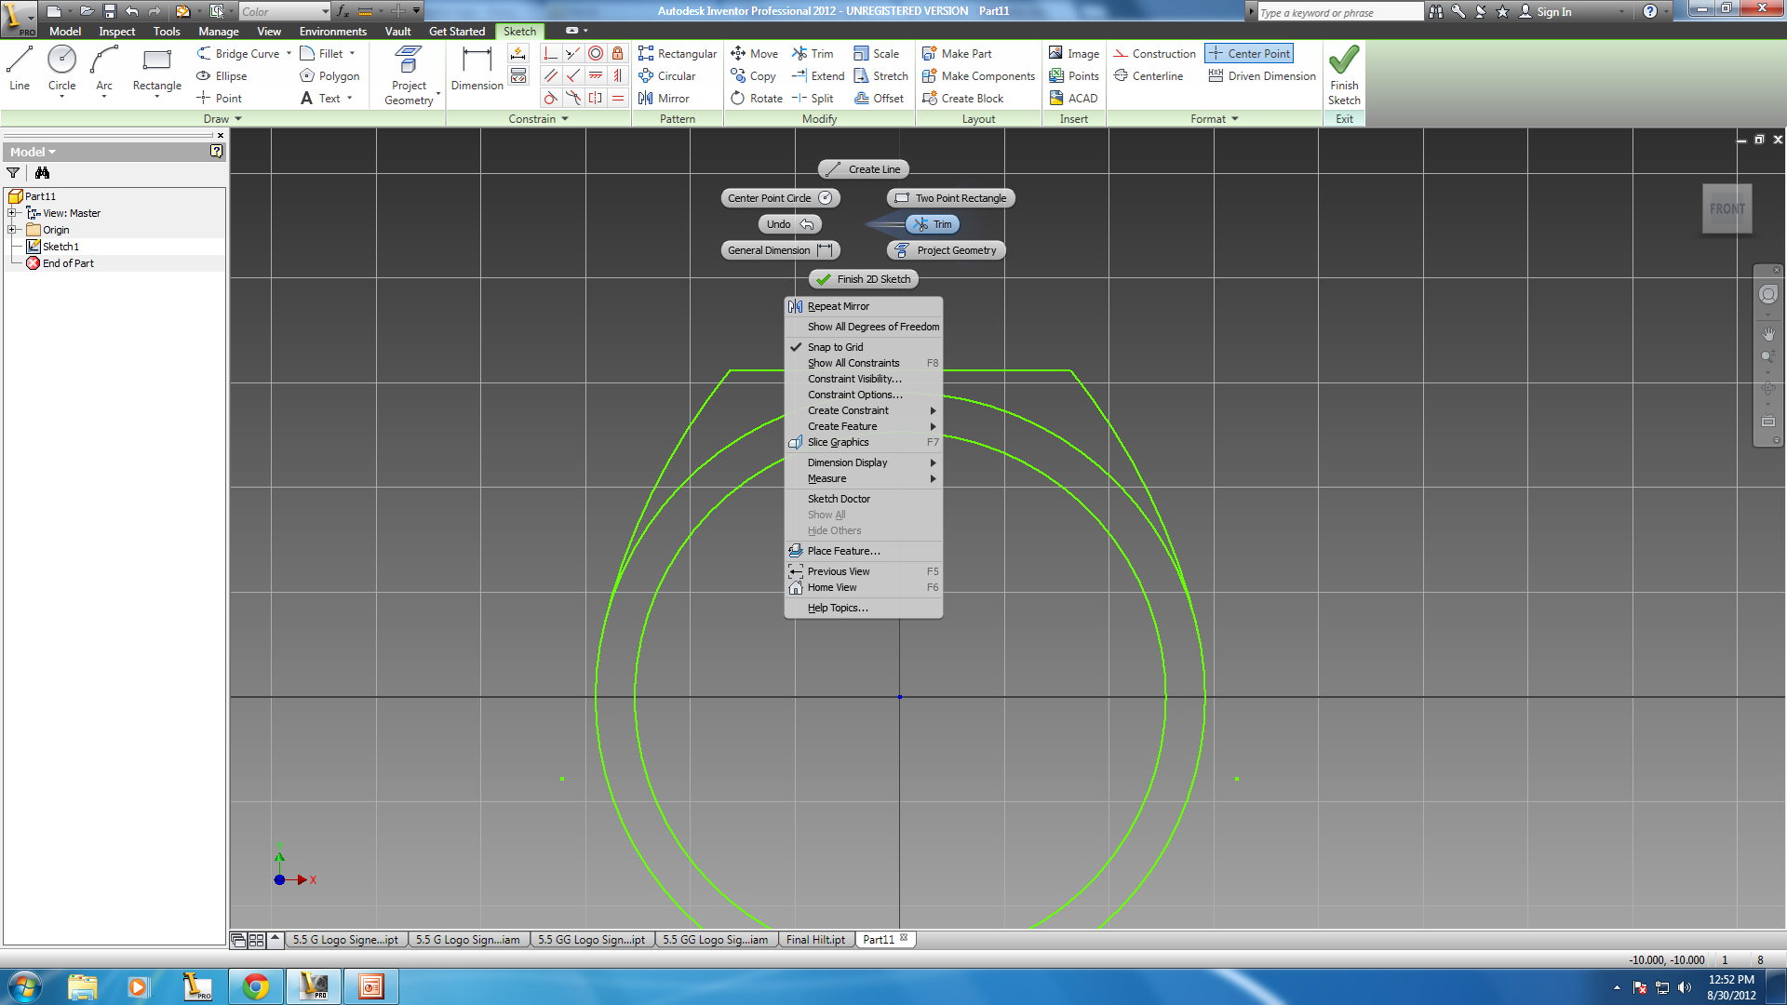Expand the View: Master tree node
The image size is (1787, 1005).
(12, 213)
